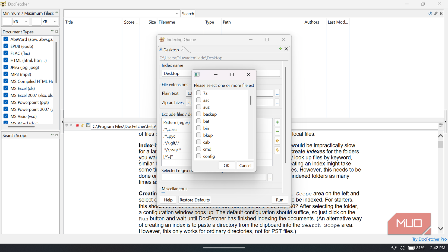Click the red stop icon in preview toolbar
The image size is (448, 252).
pos(77,125)
